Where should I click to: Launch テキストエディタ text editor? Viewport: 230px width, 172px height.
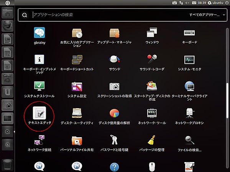[x=39, y=115]
